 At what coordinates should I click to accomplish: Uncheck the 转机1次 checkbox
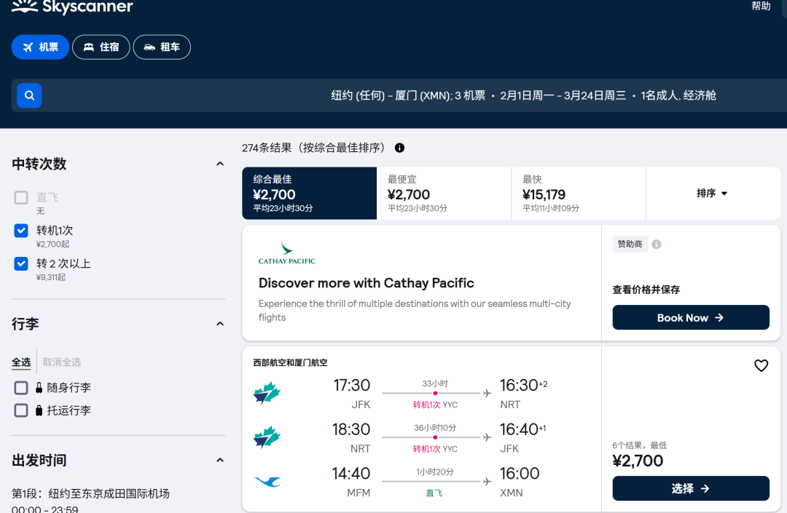[21, 231]
